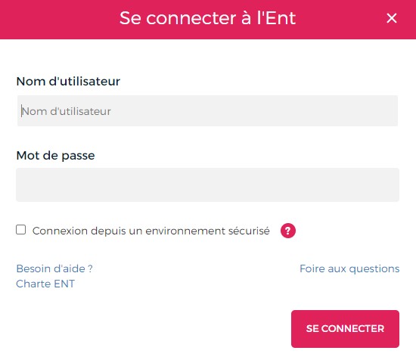Click the Nom d'utilisateur placeholder text

tap(67, 111)
